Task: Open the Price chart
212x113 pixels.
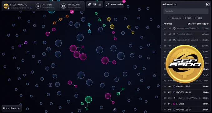Action: click(x=12, y=108)
